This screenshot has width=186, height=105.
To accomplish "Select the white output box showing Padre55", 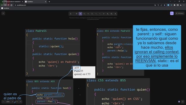I will click(x=84, y=72).
